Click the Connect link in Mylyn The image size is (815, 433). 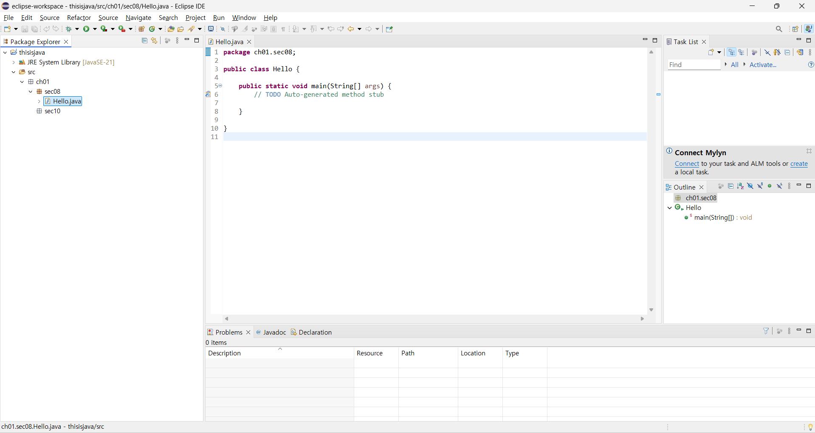687,164
